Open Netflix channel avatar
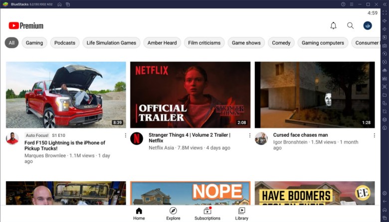Screen dimensions: 389x222 137,138
